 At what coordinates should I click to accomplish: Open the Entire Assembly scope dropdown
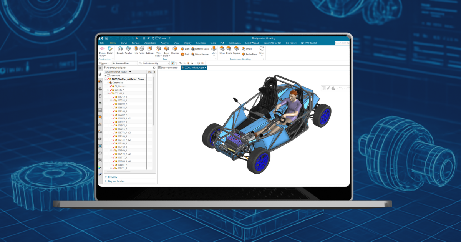click(x=156, y=63)
